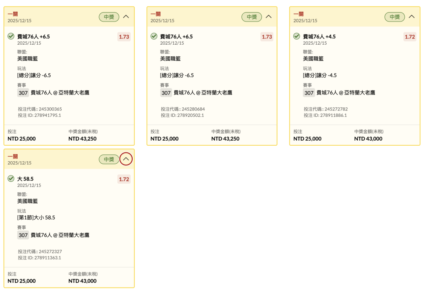424x289 pixels.
Task: Click bet code 245272327 text
Action: pyautogui.click(x=40, y=251)
